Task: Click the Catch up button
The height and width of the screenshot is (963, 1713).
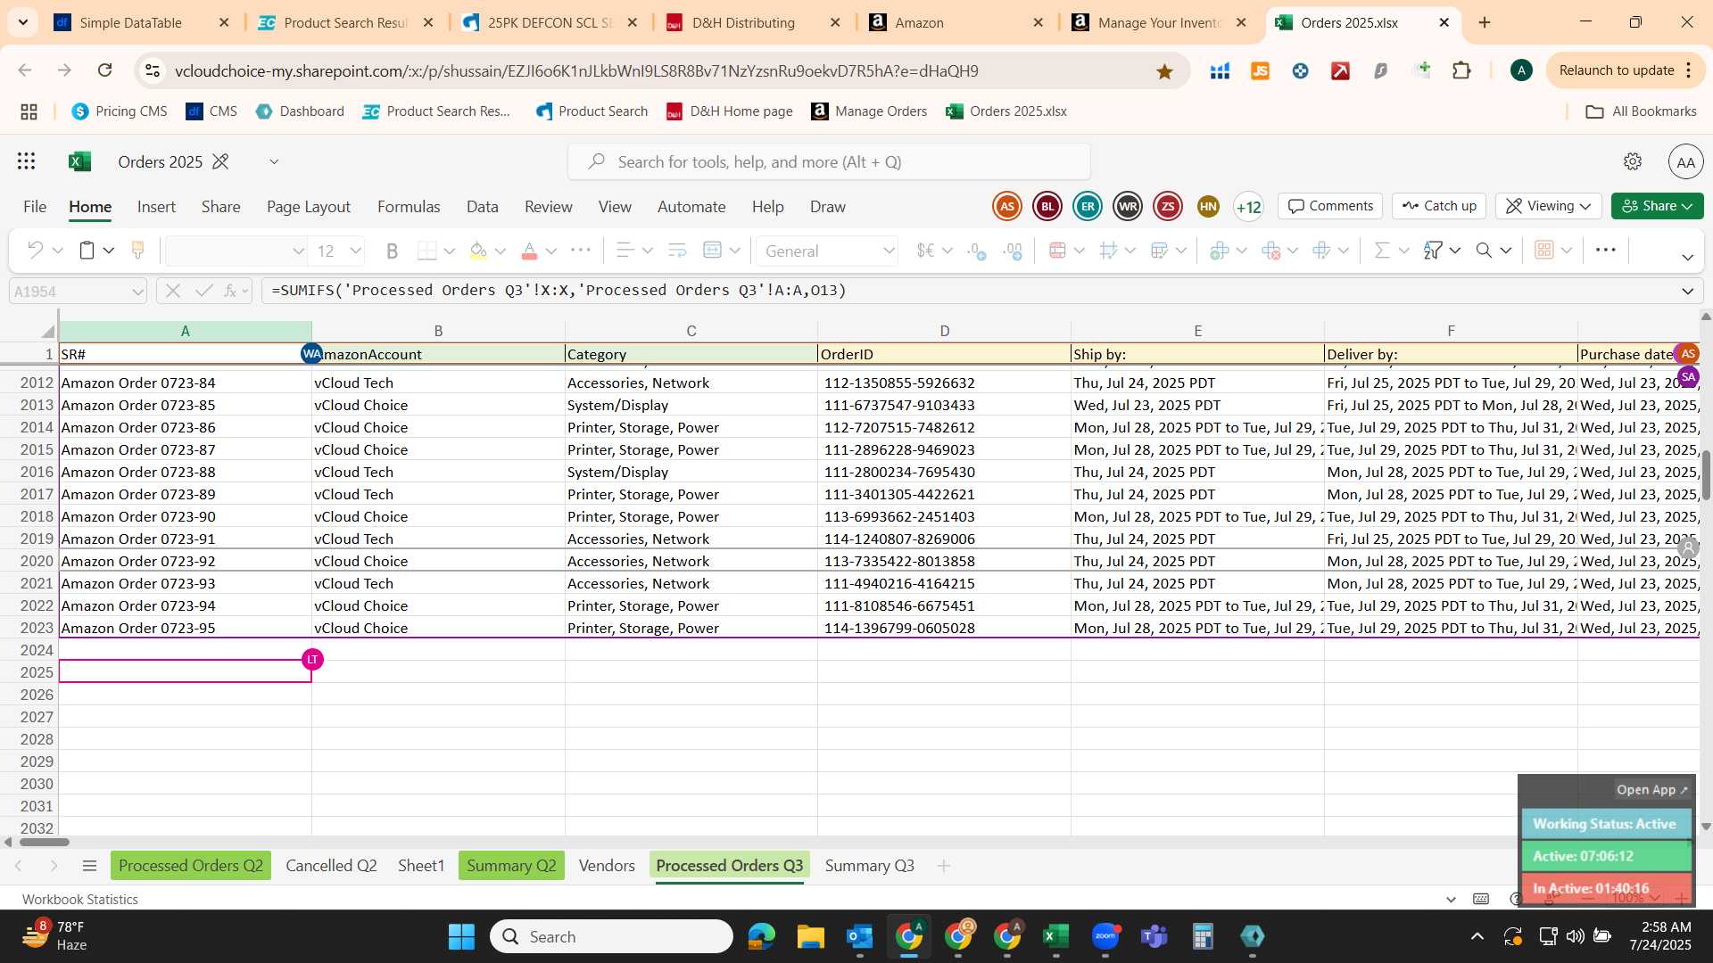Action: [x=1439, y=206]
